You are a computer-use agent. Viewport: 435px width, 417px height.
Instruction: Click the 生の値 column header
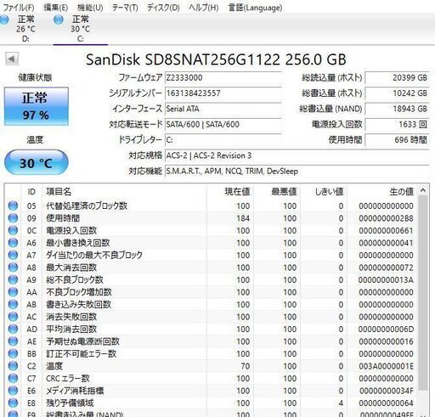[x=382, y=192]
